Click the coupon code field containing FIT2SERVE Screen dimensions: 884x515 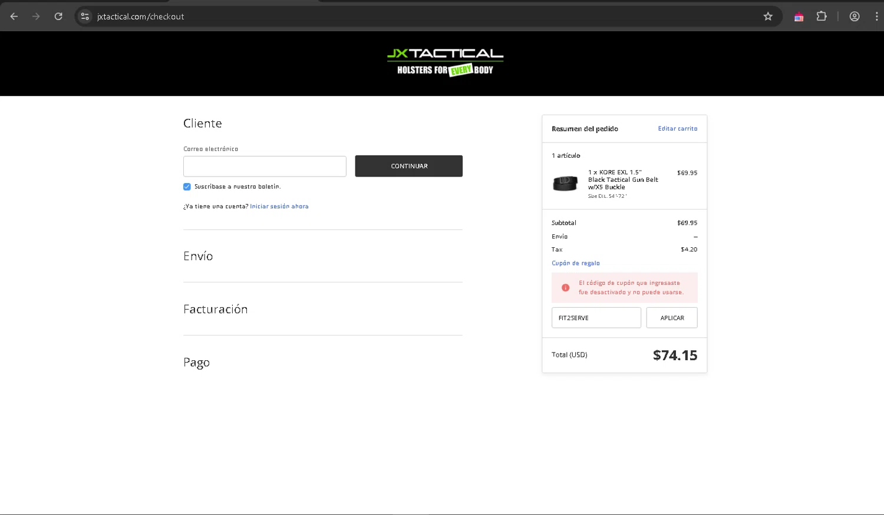[x=596, y=318]
